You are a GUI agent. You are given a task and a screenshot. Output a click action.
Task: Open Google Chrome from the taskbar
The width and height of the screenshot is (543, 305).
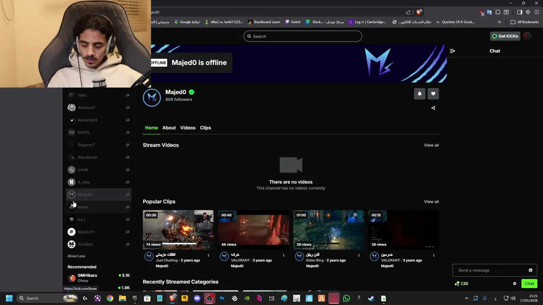tap(110, 298)
